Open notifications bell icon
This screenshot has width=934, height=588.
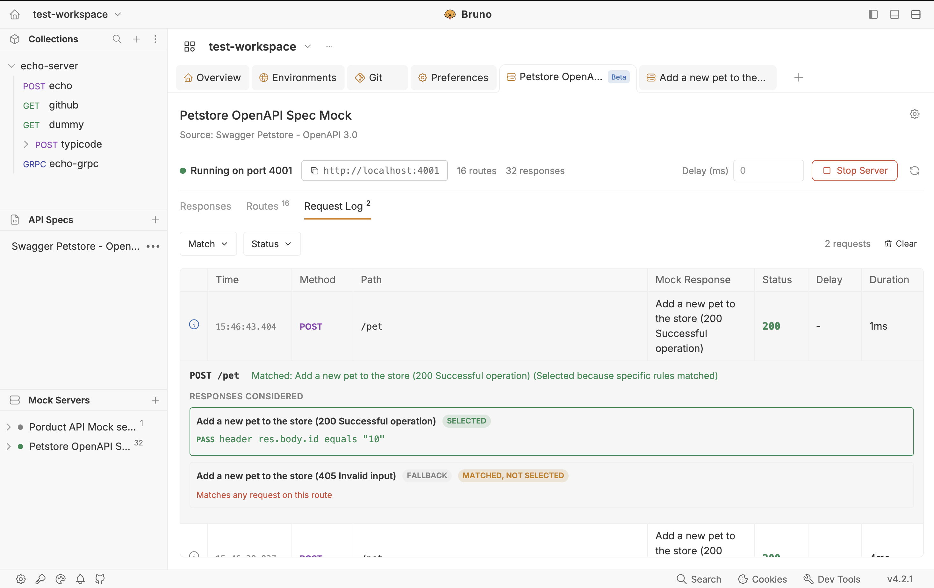(80, 579)
